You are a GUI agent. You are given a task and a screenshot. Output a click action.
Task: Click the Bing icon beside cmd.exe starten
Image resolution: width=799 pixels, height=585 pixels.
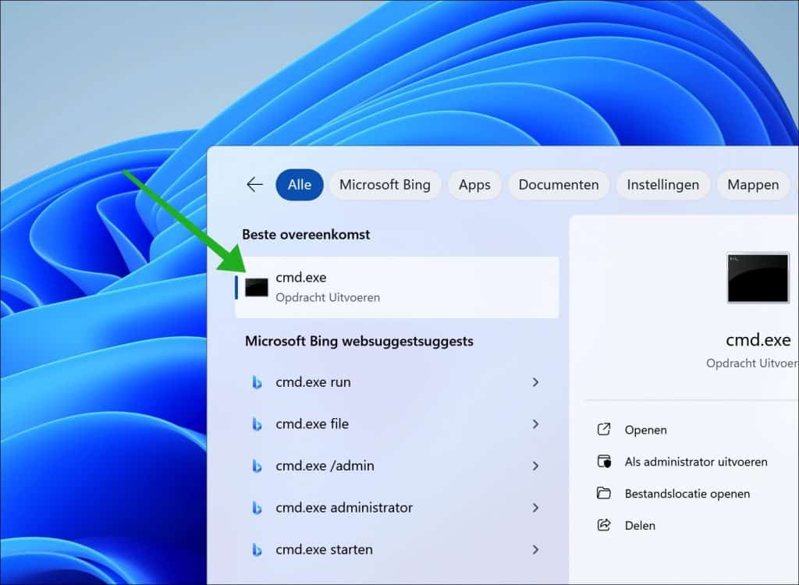click(257, 549)
